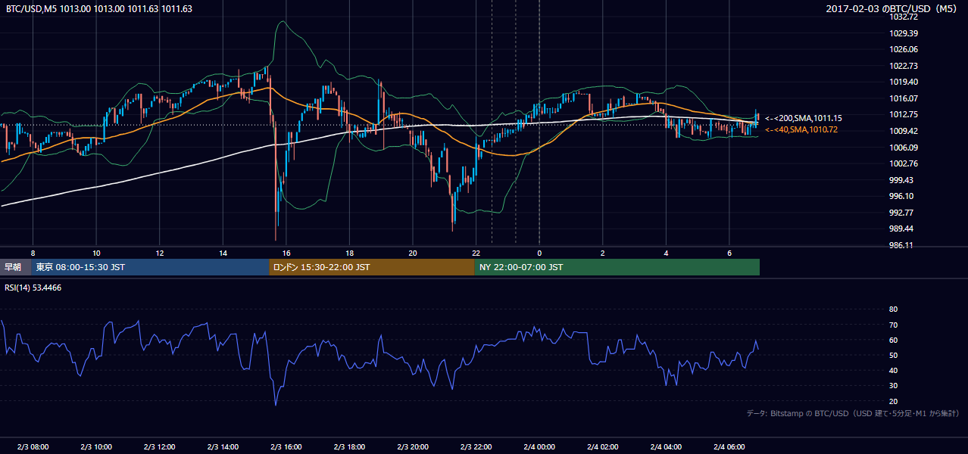Select the 東京 08:00-15:30 JST session bar
This screenshot has height=454, width=968.
click(150, 267)
